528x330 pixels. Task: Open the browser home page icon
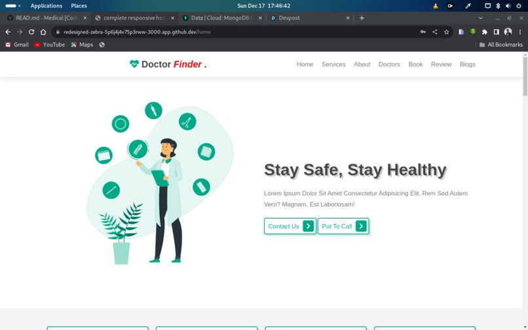pyautogui.click(x=43, y=32)
